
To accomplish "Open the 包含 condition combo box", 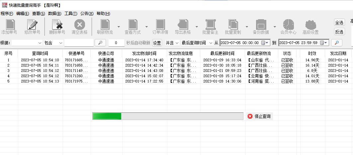I will 53,43.
